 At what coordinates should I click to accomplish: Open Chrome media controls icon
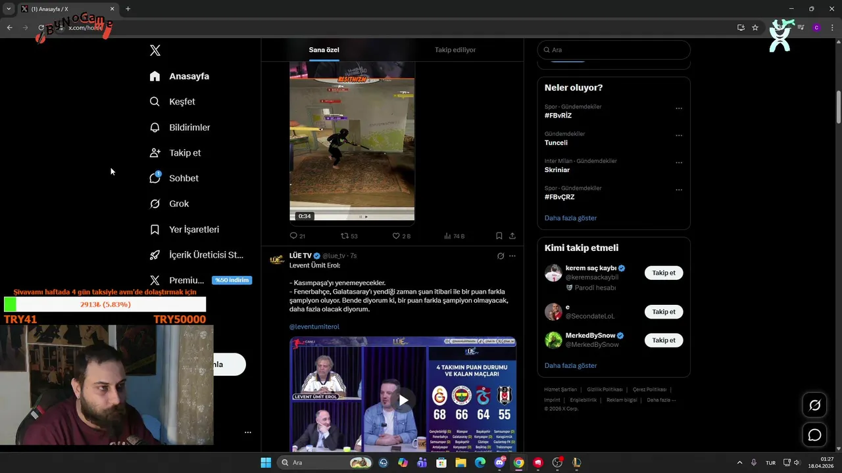pos(801,28)
